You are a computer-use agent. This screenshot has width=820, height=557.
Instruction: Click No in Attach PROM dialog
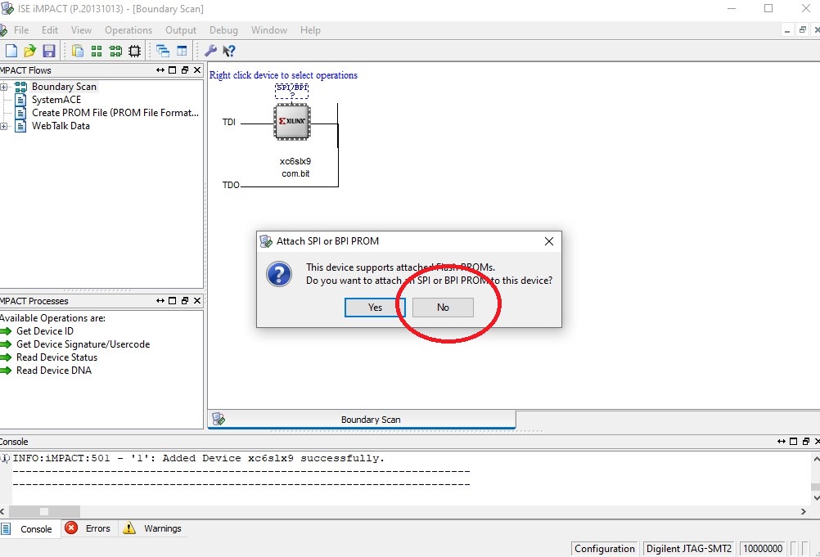(x=443, y=308)
